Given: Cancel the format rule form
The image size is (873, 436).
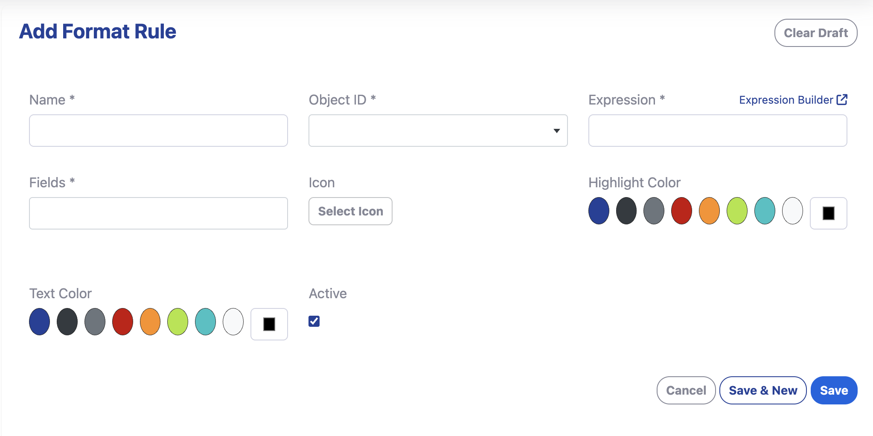Looking at the screenshot, I should (686, 390).
